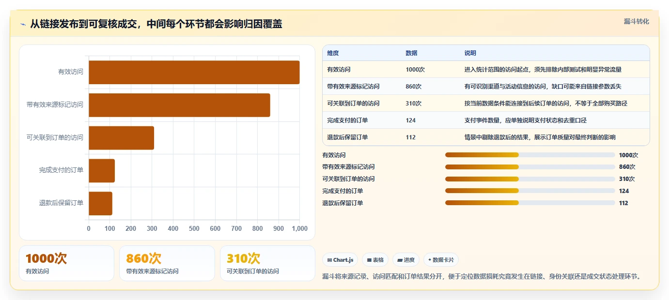Click the 漏斗转化 tag in the header
Image resolution: width=669 pixels, height=300 pixels.
click(x=636, y=21)
